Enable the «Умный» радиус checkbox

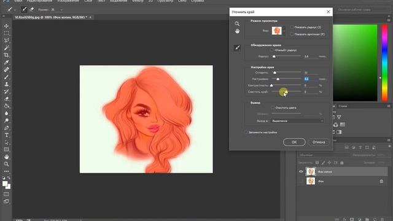[x=271, y=50]
